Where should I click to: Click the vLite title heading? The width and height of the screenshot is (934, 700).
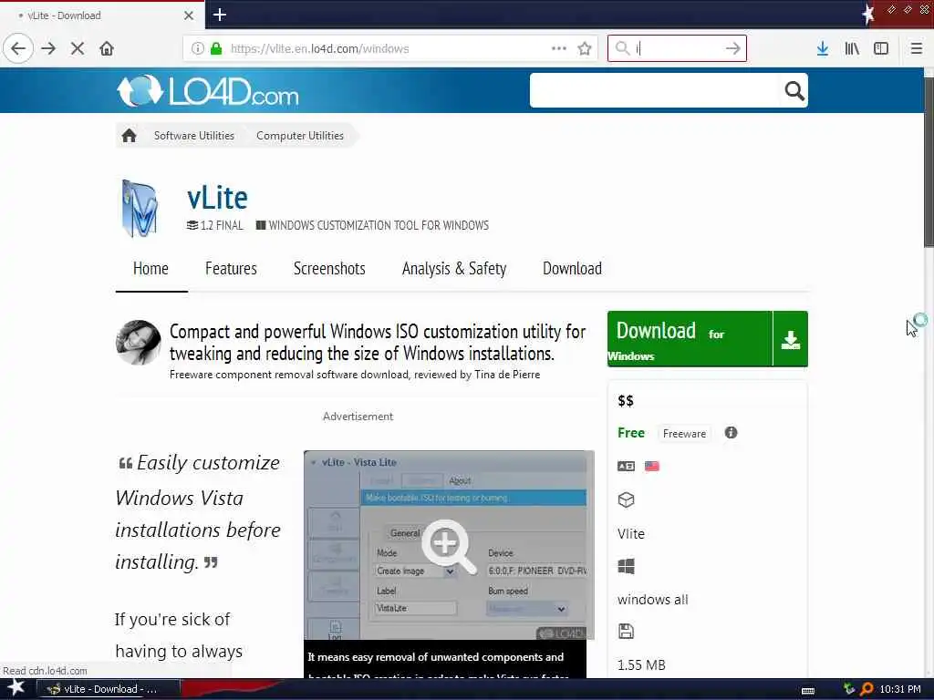point(217,198)
